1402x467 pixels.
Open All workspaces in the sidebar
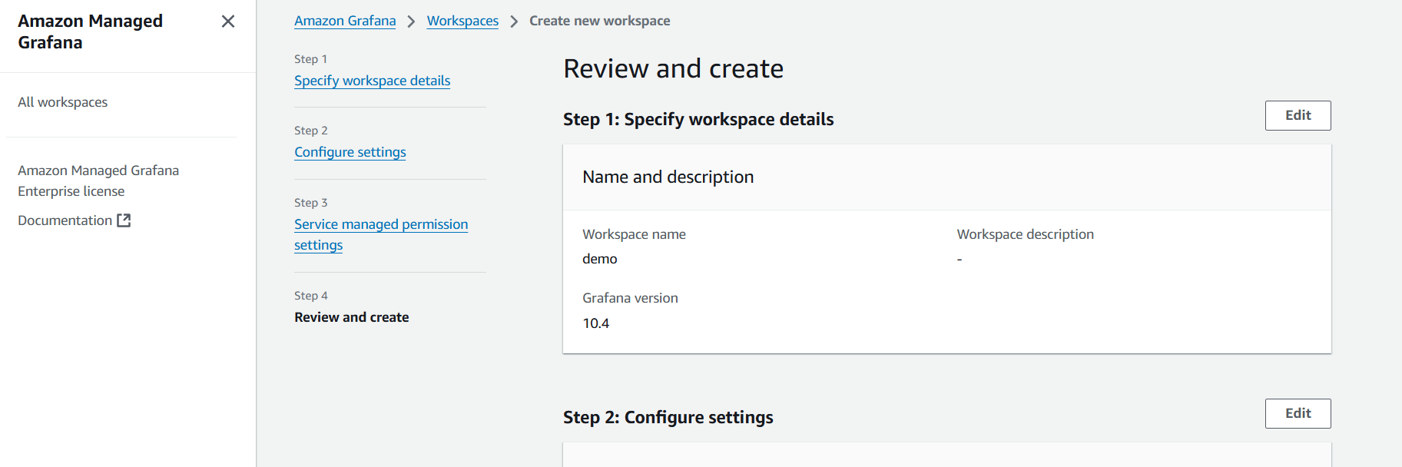tap(63, 102)
